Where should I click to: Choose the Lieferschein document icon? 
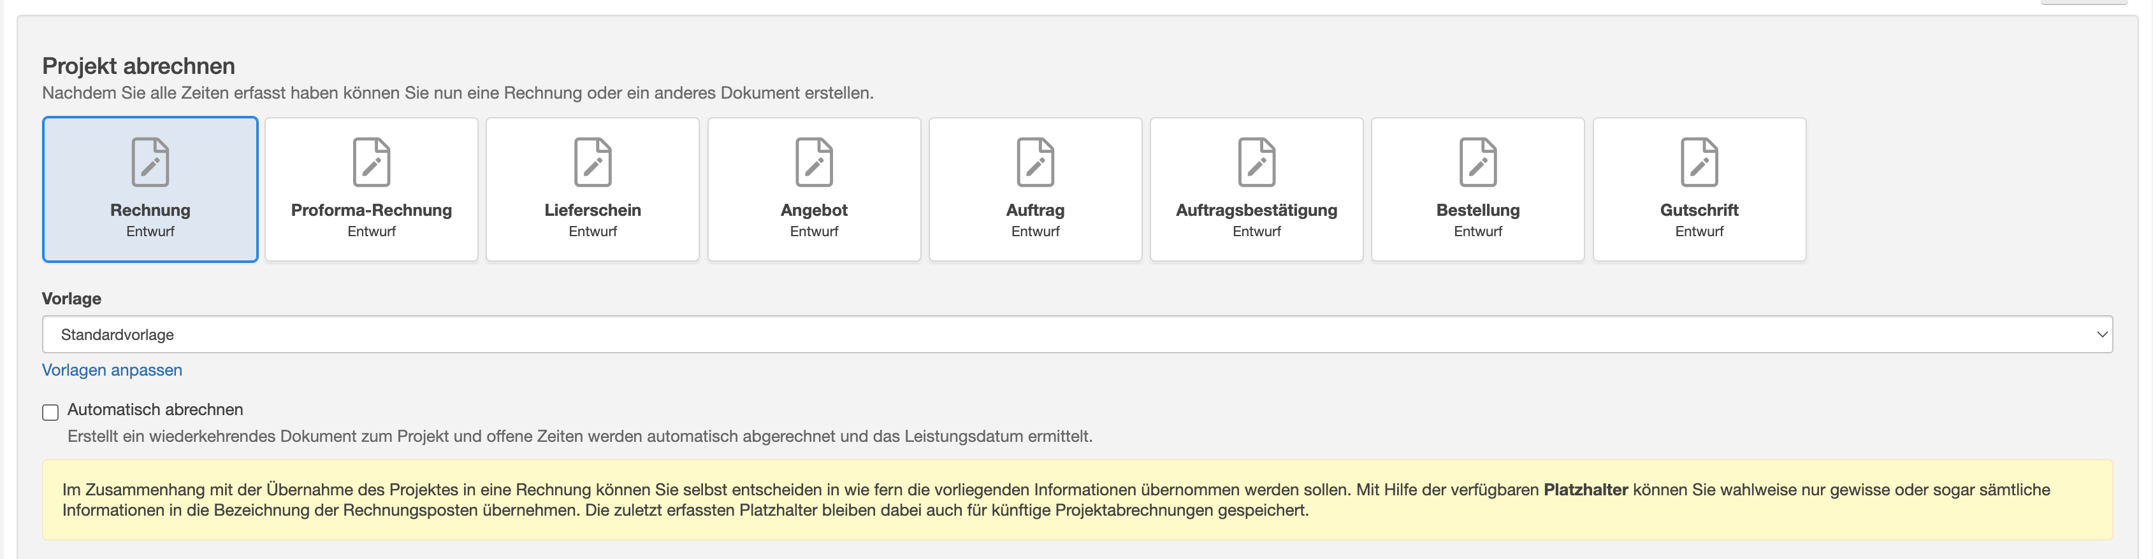(x=593, y=162)
